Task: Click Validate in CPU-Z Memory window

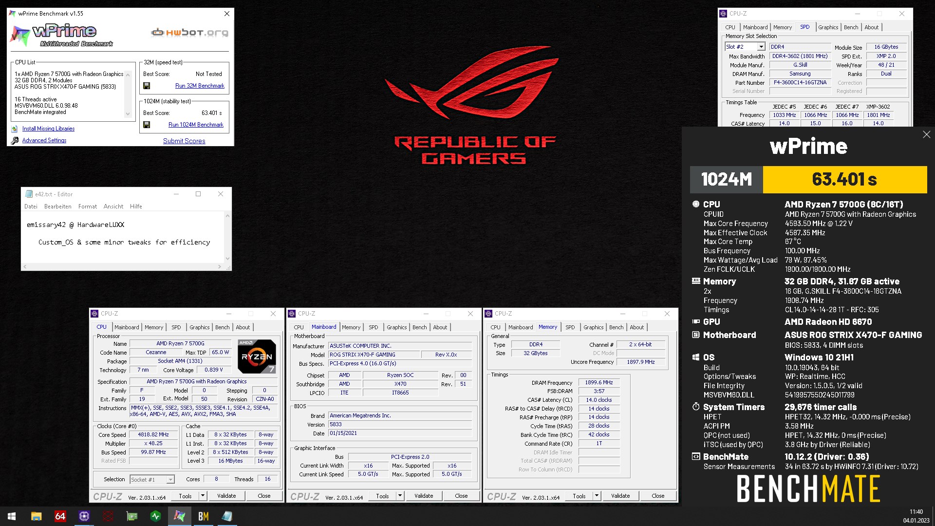Action: pyautogui.click(x=620, y=496)
